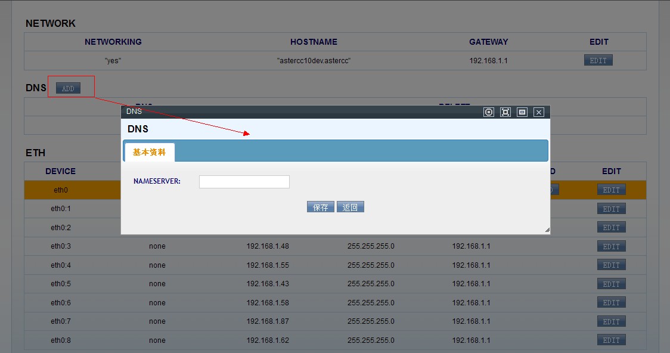Open EDIT for eth0:3 device
Image resolution: width=670 pixels, height=353 pixels.
coord(611,247)
